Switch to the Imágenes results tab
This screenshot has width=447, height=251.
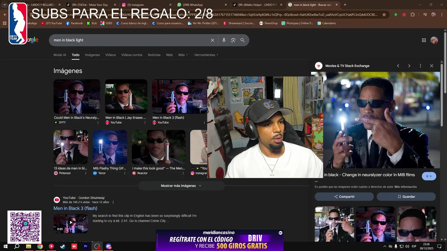tap(92, 55)
